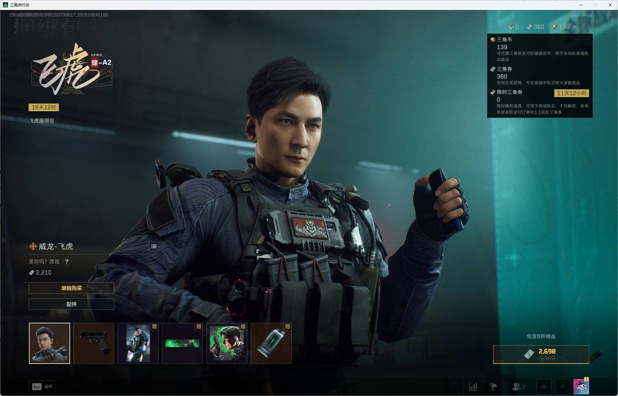
Task: Click the plus to add 三角币
Action: 574,27
